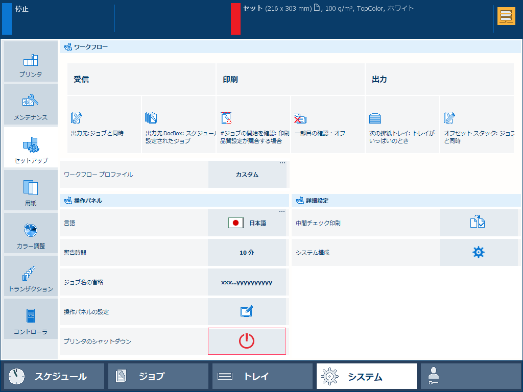
Task: Open the トランザクション sidebar section
Action: [31, 276]
